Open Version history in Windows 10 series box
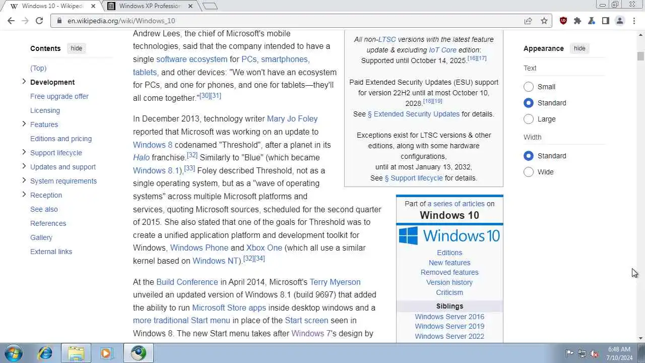645x363 pixels. [x=449, y=282]
